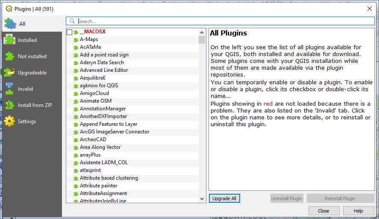Click the Install from ZIP icon
The image size is (379, 219).
[9, 105]
